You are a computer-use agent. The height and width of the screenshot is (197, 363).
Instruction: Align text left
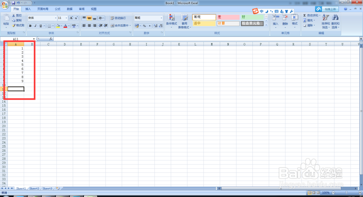click(84, 26)
